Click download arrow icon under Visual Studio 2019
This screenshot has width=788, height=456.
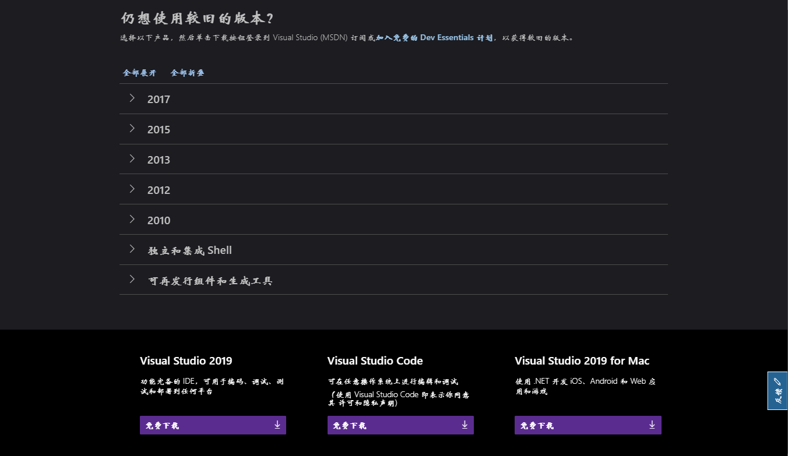point(277,425)
